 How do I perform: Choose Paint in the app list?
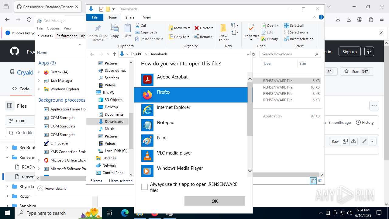191,141
